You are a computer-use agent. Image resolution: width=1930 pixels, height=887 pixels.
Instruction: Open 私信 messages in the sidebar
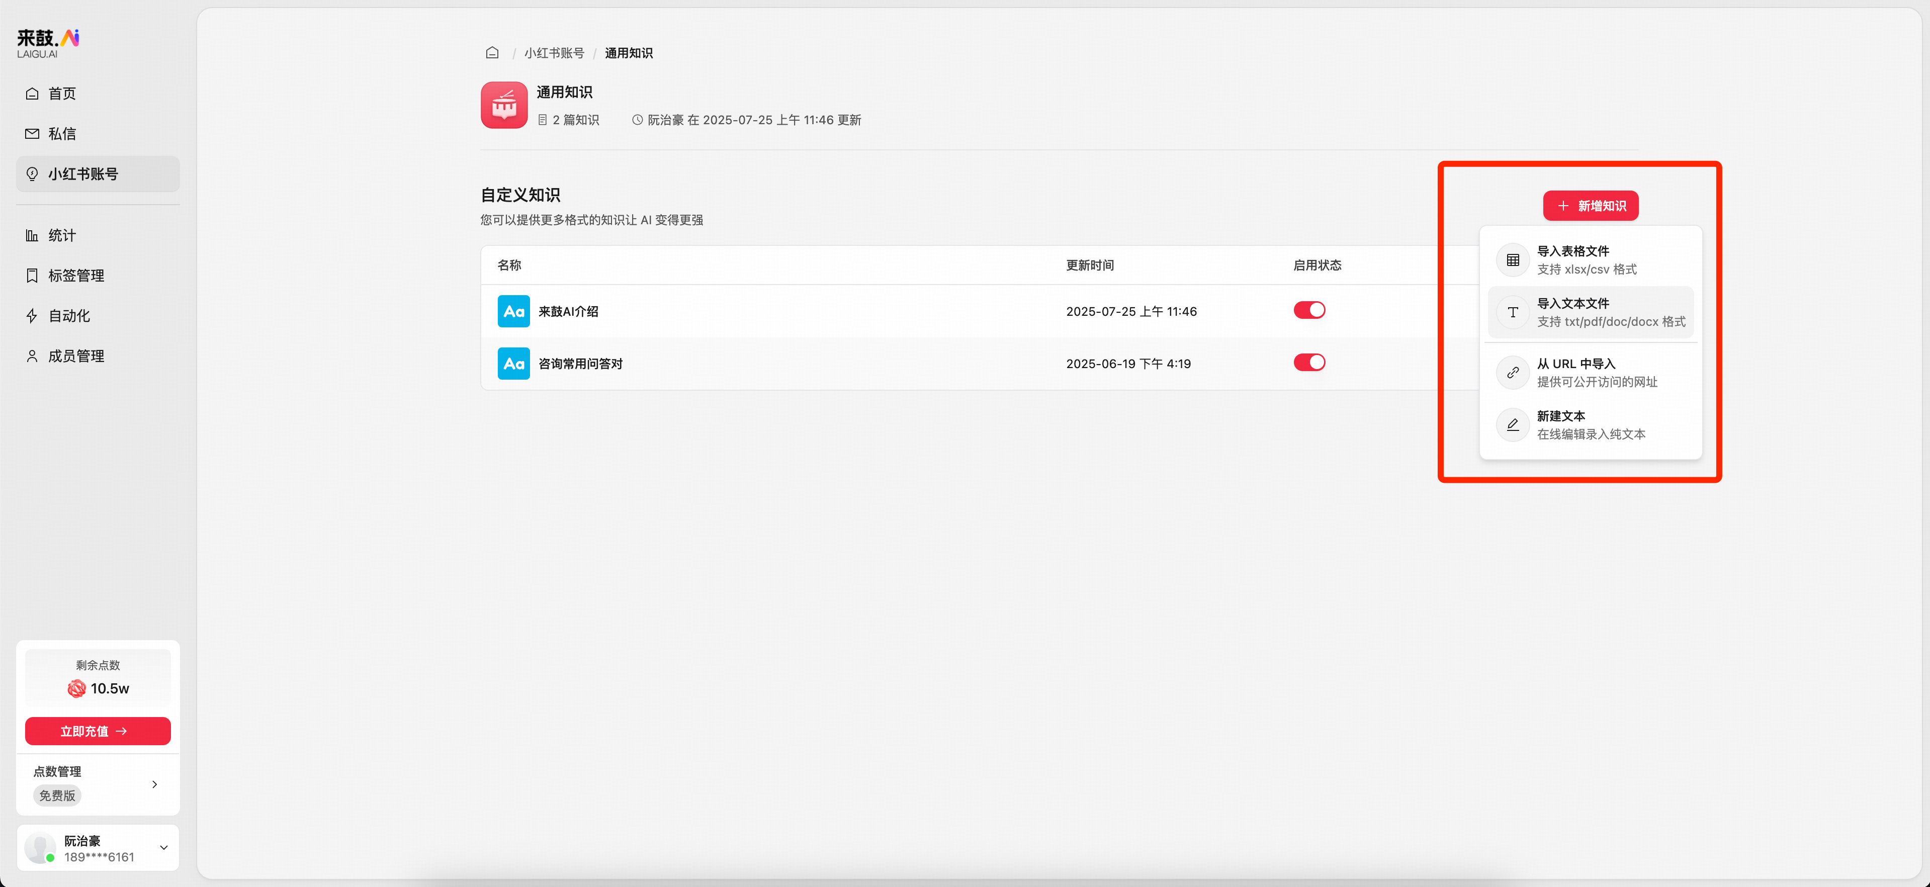pyautogui.click(x=62, y=134)
